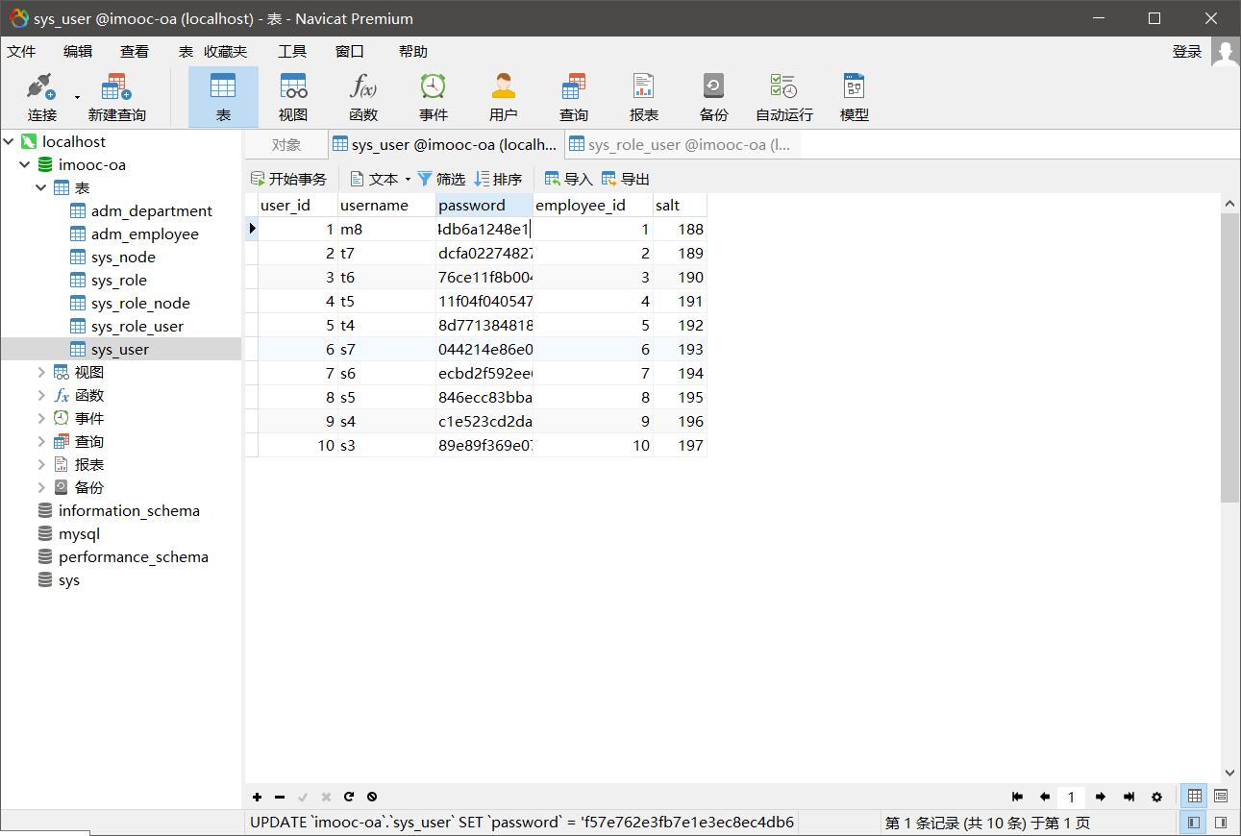Open the File (文件) menu

(x=21, y=52)
